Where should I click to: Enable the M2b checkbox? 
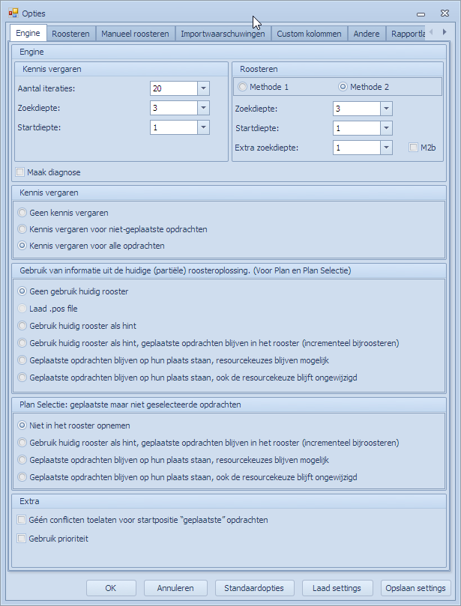point(414,148)
